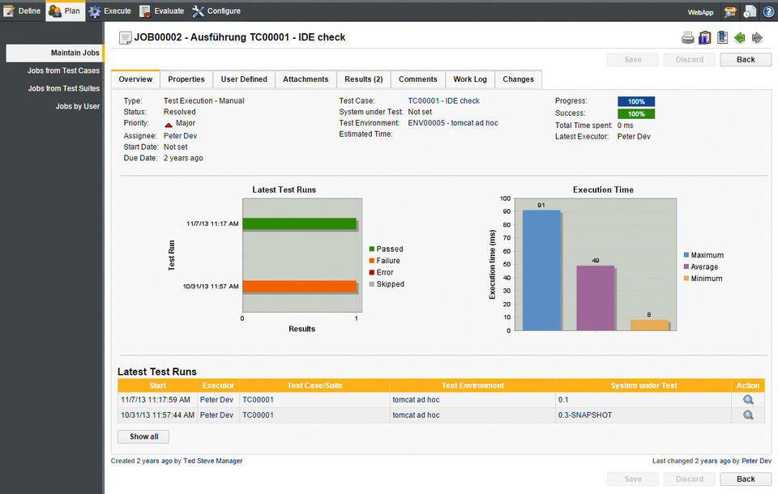Click the Maximum legend blue swatch
778x494 pixels.
tap(686, 255)
